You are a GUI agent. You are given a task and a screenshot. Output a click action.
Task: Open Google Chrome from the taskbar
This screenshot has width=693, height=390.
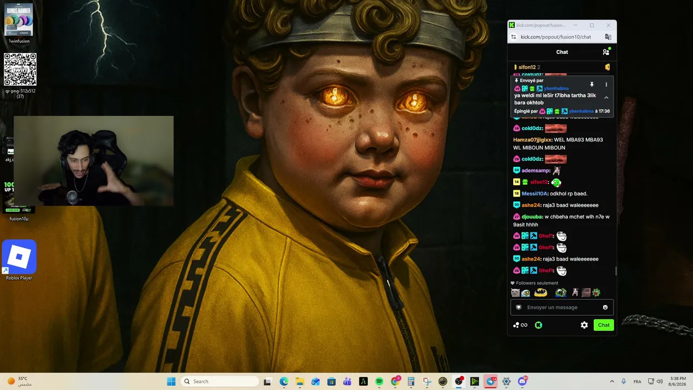click(x=395, y=381)
